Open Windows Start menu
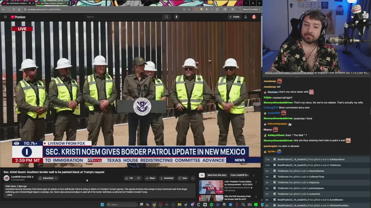Screen dimensions: 371x208 pyautogui.click(x=102, y=205)
